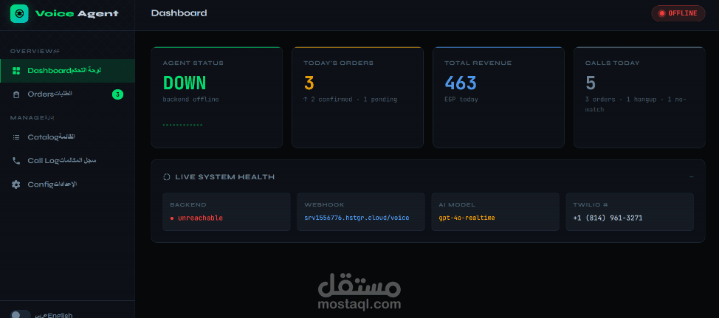Click the AI Model health tile
The image size is (719, 318).
[x=495, y=212]
